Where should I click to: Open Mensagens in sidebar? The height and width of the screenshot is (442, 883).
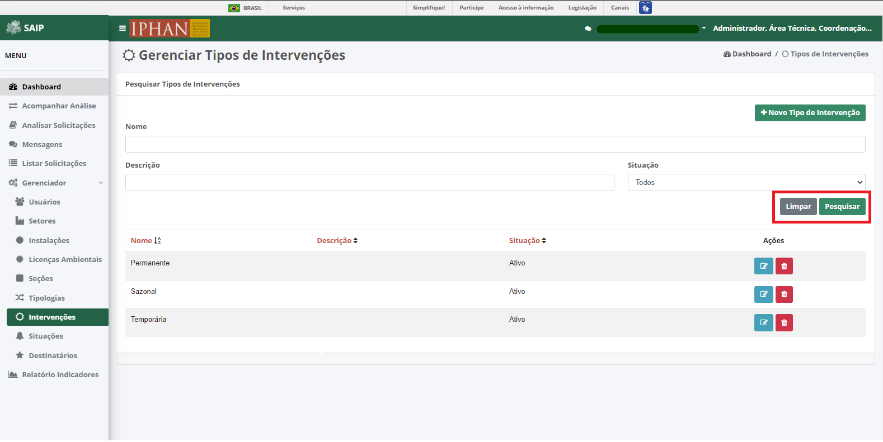(x=54, y=144)
